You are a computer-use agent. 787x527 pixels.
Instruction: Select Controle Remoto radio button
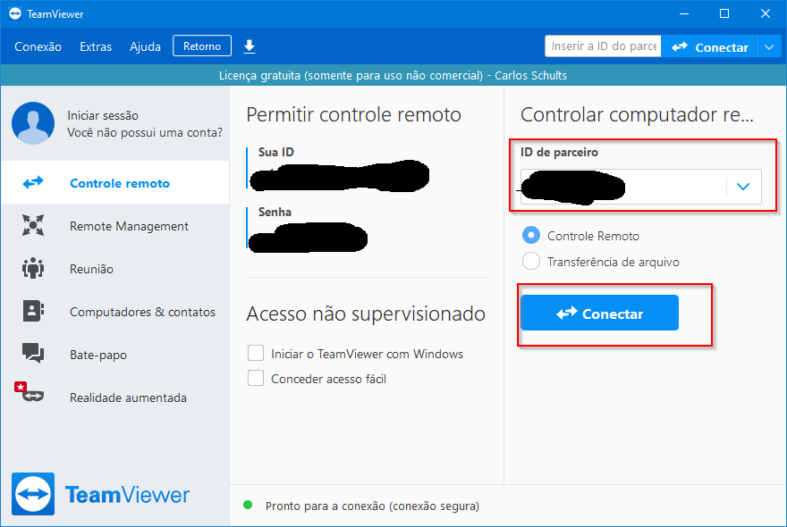coord(531,236)
